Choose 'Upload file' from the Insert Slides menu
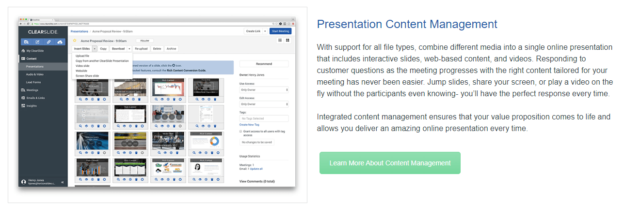The width and height of the screenshot is (640, 220). point(82,56)
